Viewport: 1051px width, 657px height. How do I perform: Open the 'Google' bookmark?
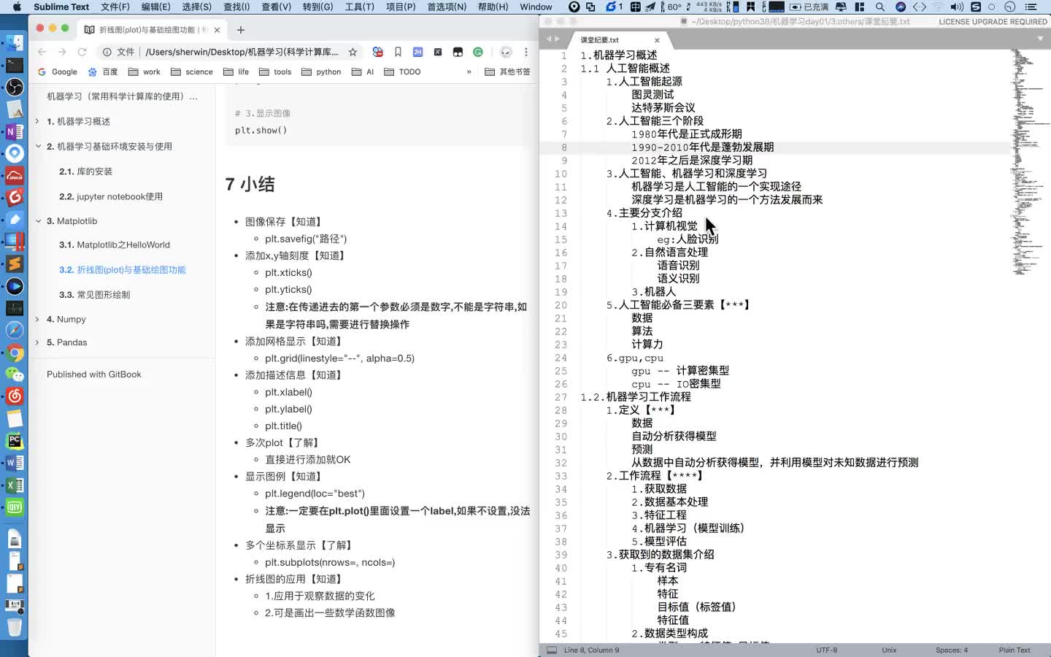57,72
